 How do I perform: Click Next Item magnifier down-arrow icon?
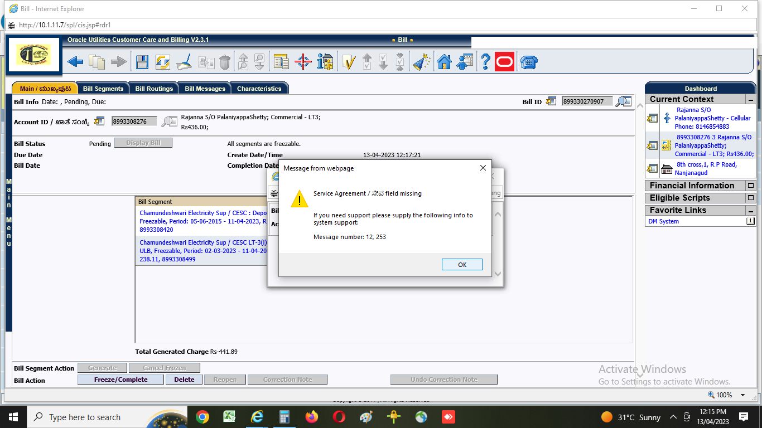259,61
